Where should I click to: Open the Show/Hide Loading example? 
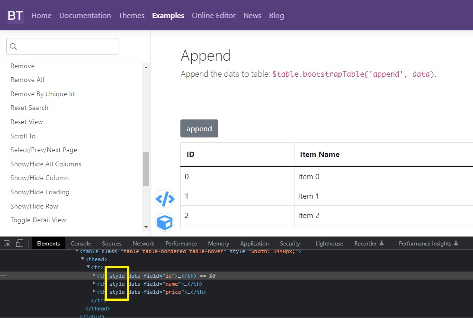(40, 192)
